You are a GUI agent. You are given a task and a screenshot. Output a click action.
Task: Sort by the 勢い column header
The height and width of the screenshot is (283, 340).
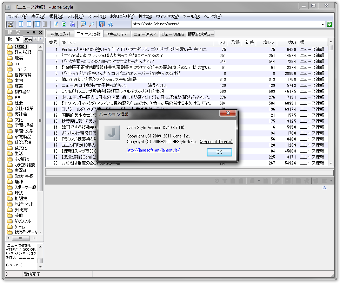coord(288,42)
